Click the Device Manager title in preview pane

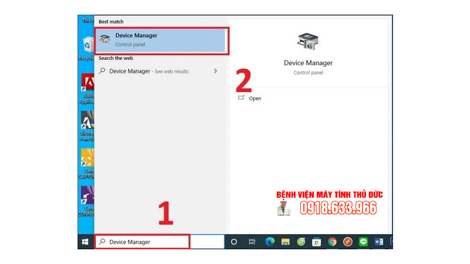[x=308, y=63]
